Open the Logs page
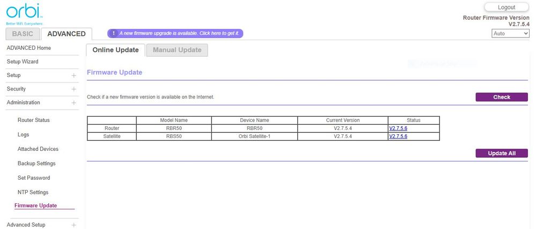This screenshot has width=536, height=229. [x=23, y=135]
